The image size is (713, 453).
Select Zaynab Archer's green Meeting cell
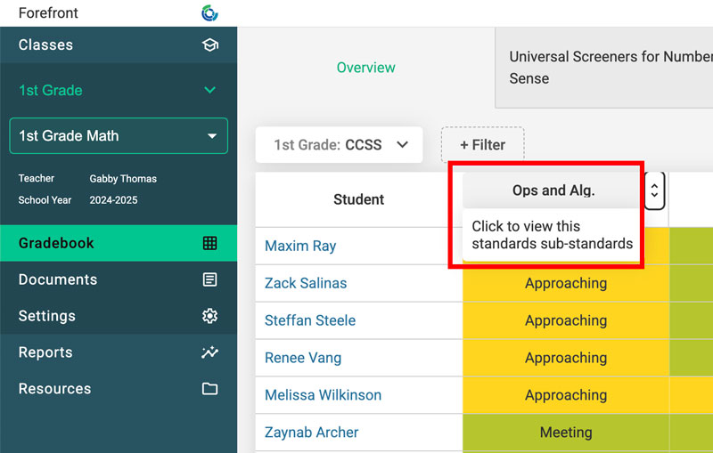pyautogui.click(x=565, y=433)
